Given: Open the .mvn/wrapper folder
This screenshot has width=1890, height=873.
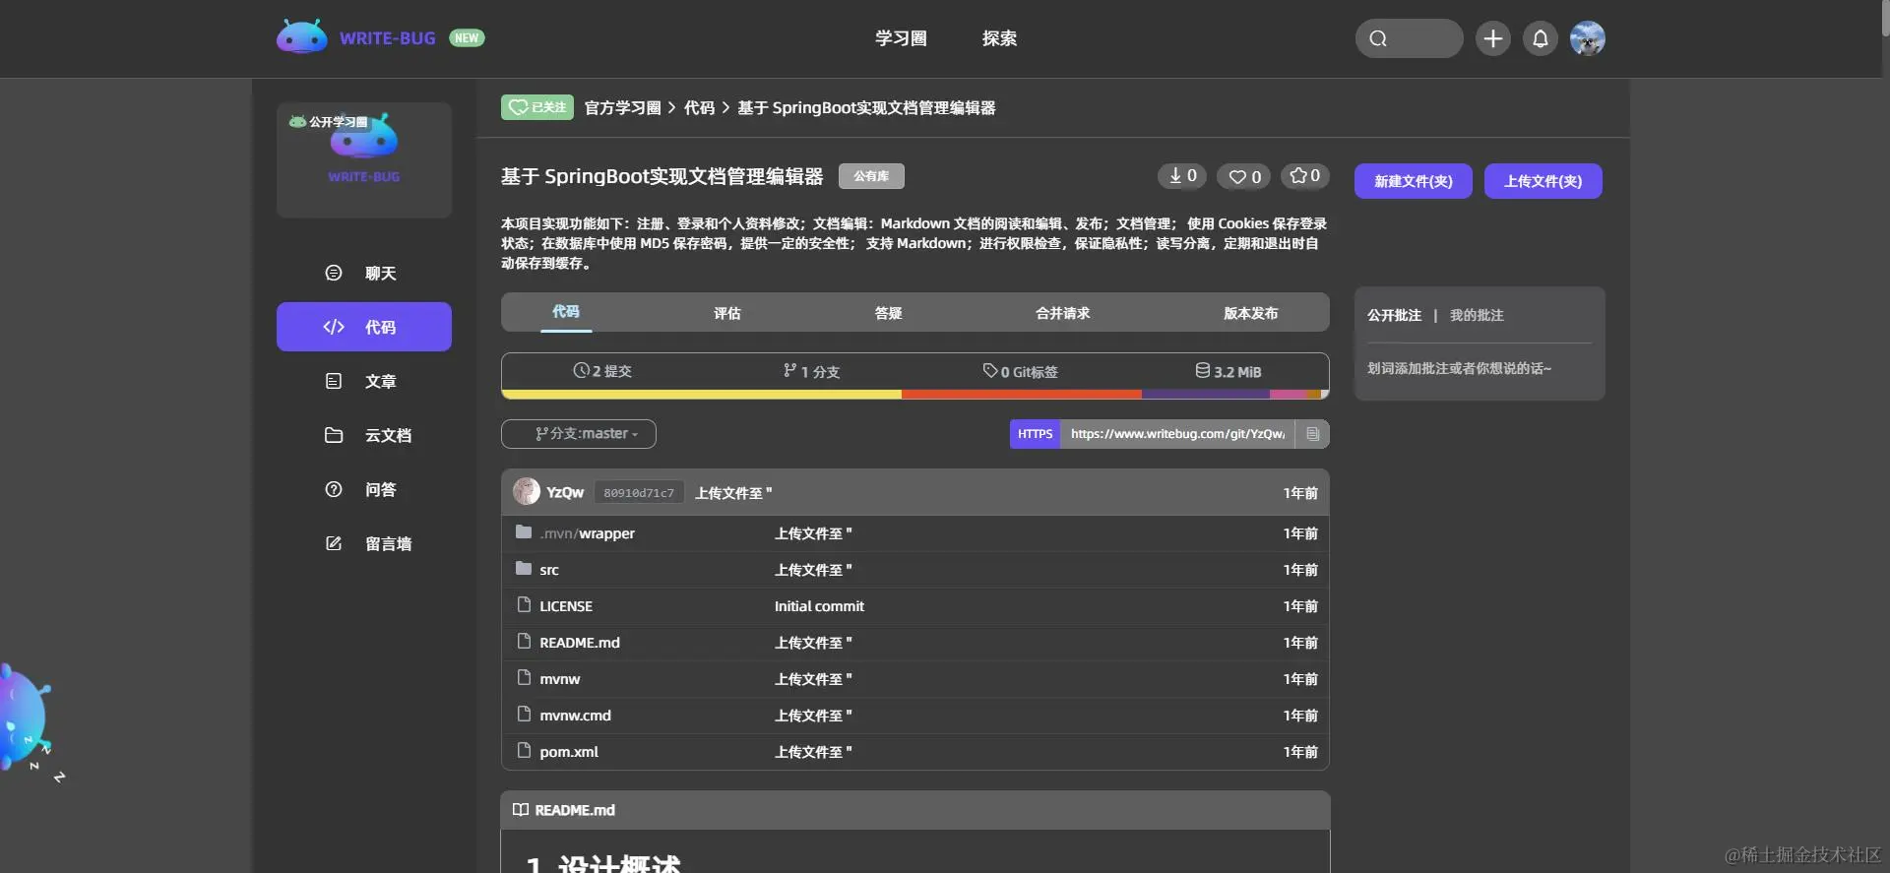Looking at the screenshot, I should (x=588, y=533).
